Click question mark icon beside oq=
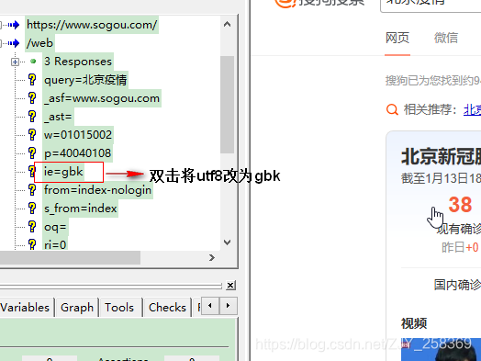This screenshot has width=481, height=361. point(32,227)
